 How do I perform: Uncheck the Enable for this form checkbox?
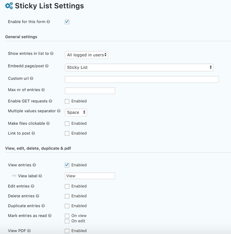(x=67, y=22)
